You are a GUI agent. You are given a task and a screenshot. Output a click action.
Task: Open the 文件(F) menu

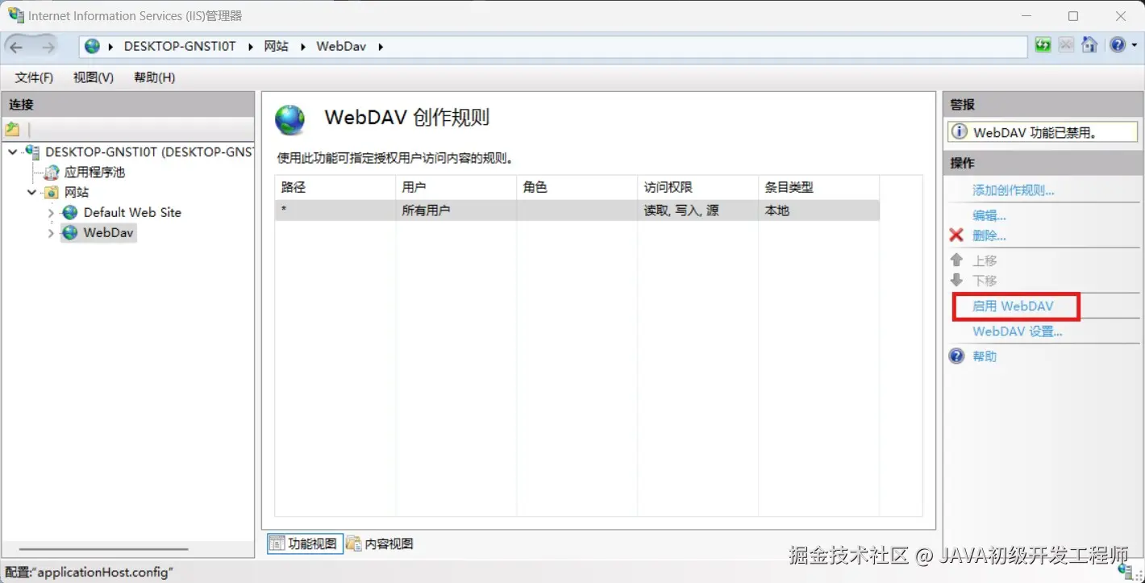[x=32, y=77]
